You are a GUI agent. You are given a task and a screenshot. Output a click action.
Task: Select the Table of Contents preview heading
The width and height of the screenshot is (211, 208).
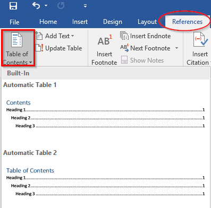tap(30, 170)
